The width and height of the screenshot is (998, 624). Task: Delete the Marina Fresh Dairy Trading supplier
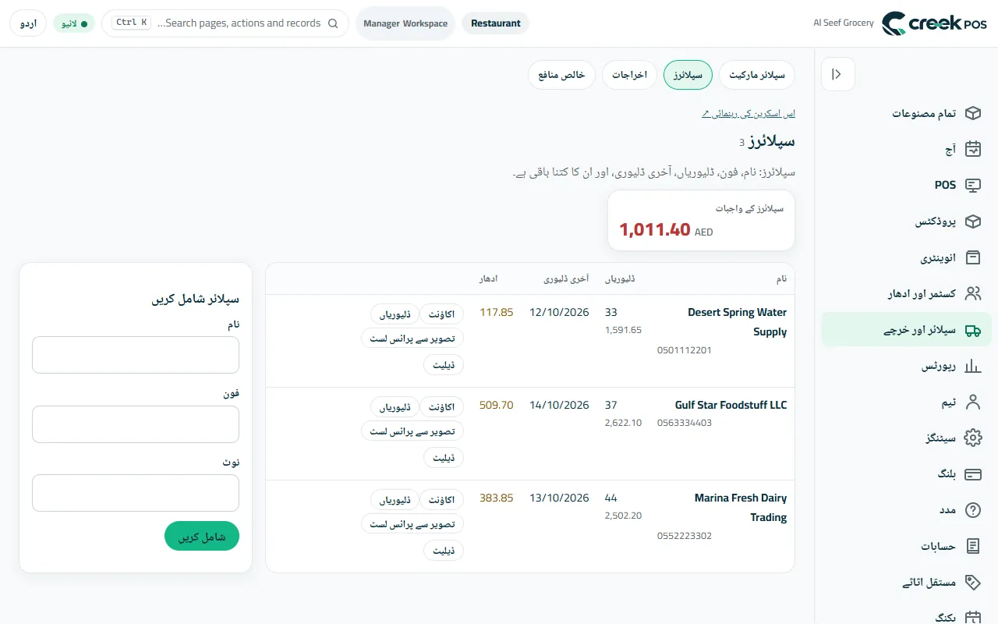[x=444, y=550]
